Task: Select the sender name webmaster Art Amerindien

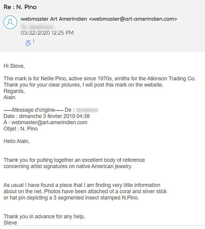Action: click(x=54, y=19)
